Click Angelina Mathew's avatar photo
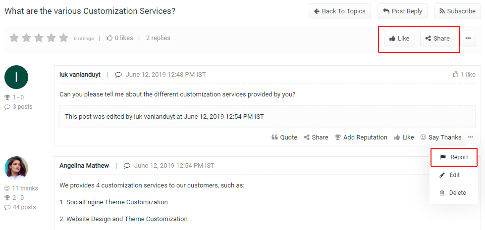 click(16, 168)
